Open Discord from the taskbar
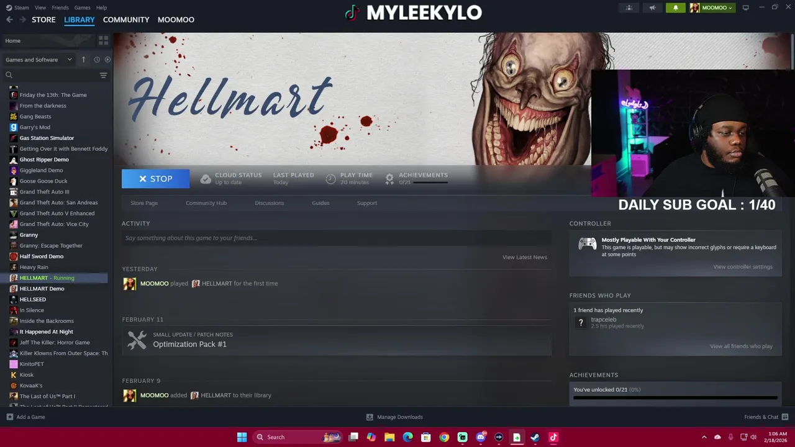 480,437
